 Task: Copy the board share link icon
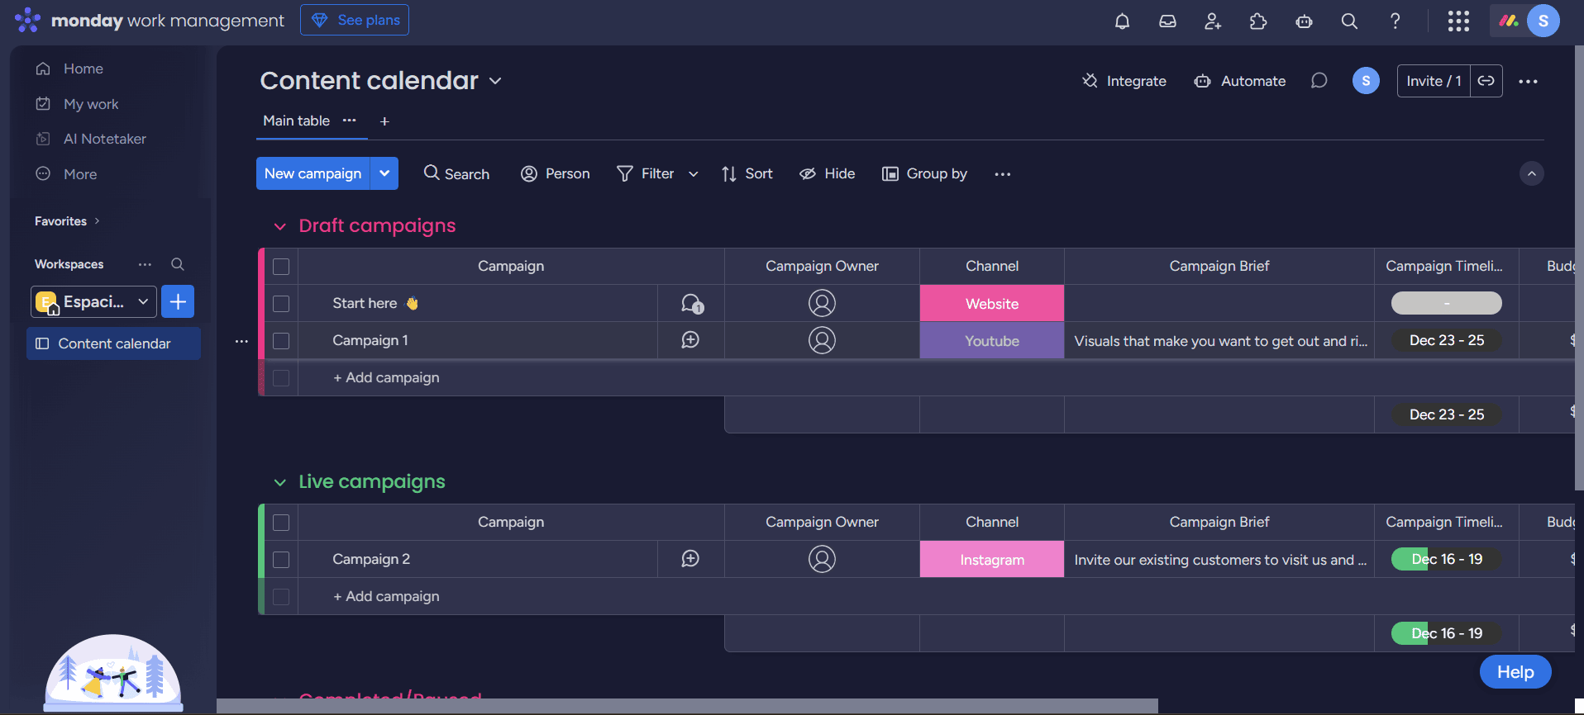coord(1486,81)
